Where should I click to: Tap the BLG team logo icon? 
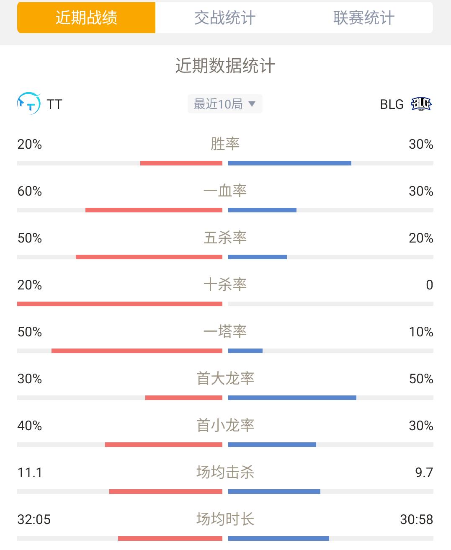coord(421,103)
